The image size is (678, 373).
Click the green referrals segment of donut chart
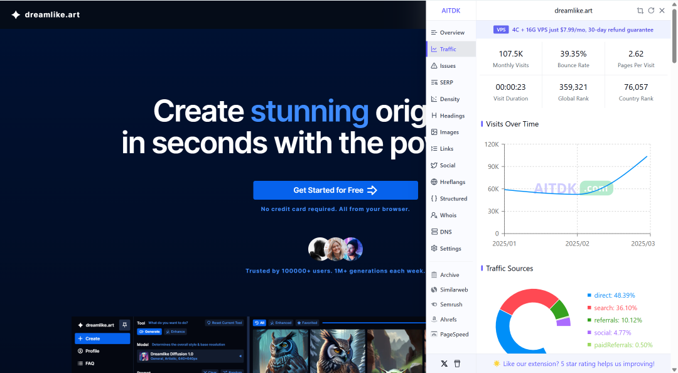(x=559, y=310)
